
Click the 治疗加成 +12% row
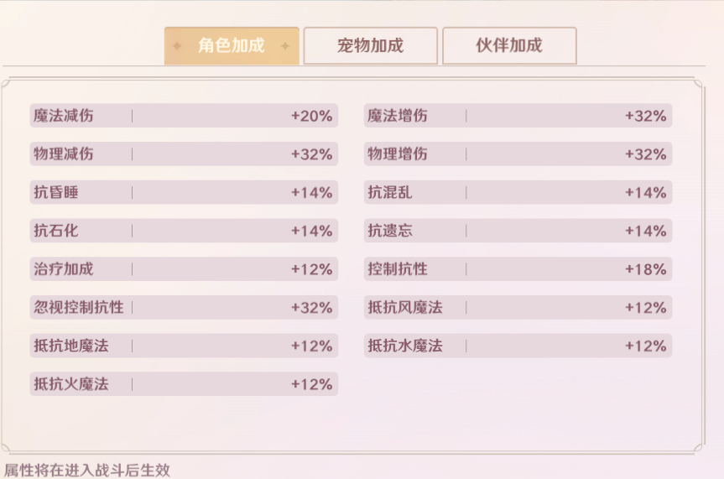[184, 268]
